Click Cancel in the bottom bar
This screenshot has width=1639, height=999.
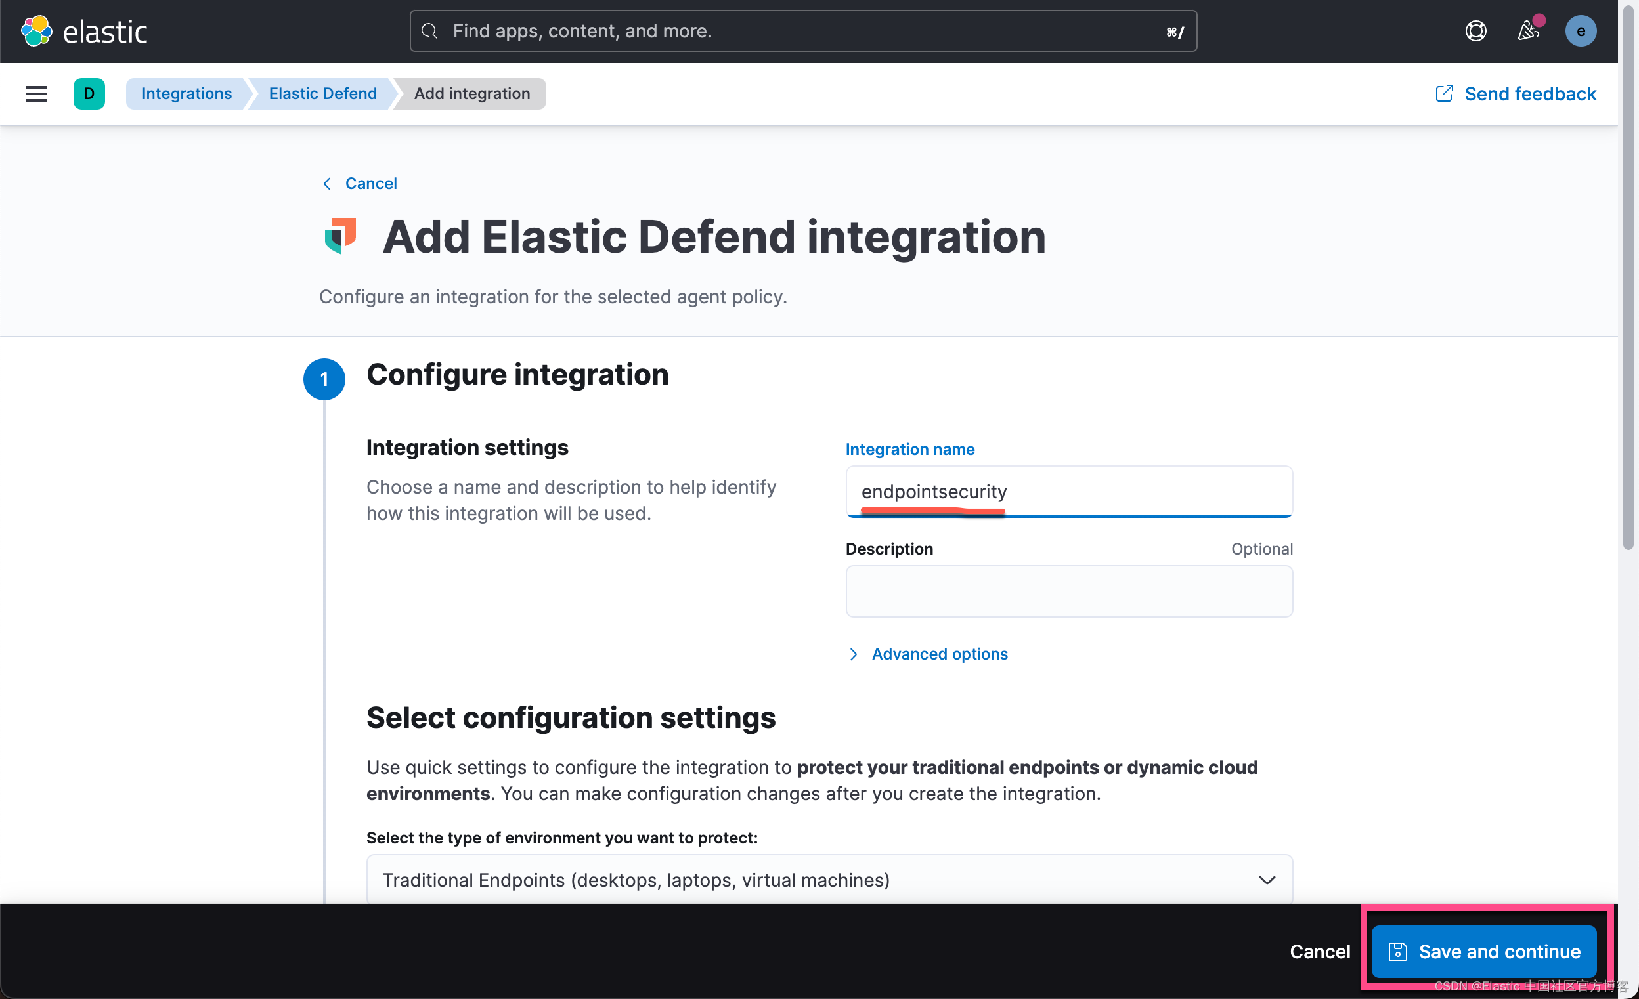[x=1320, y=952]
